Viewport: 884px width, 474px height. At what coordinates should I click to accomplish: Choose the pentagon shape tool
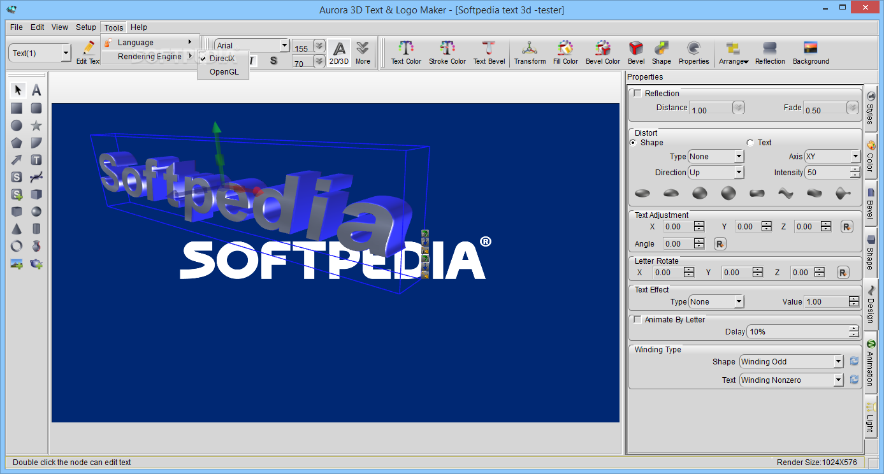click(17, 143)
